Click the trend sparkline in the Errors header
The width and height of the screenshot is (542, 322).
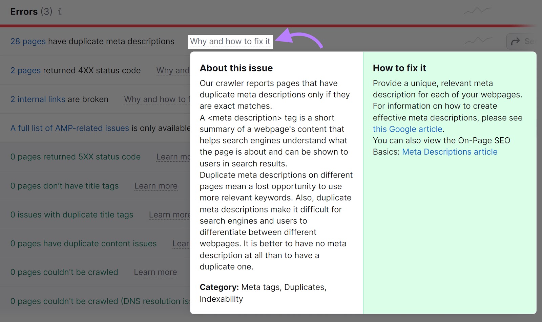point(478,11)
